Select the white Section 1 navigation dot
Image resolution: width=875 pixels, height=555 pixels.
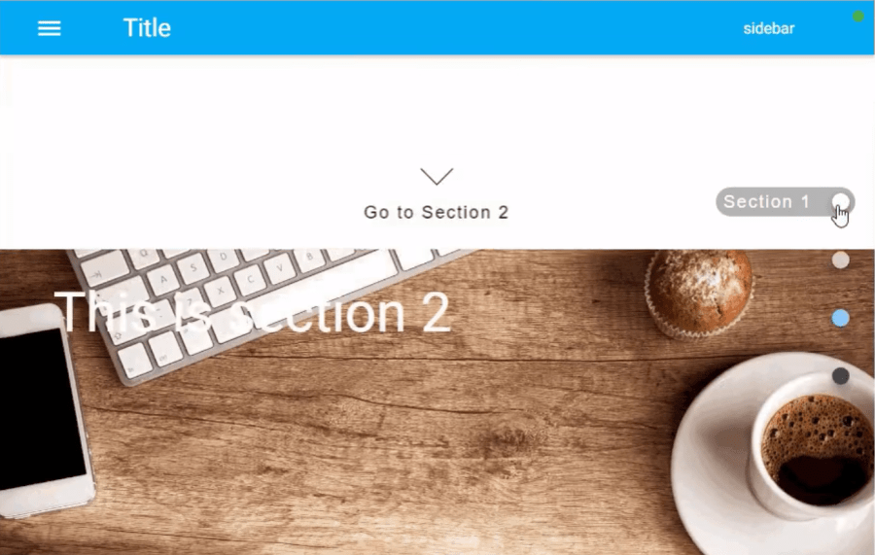click(x=840, y=201)
